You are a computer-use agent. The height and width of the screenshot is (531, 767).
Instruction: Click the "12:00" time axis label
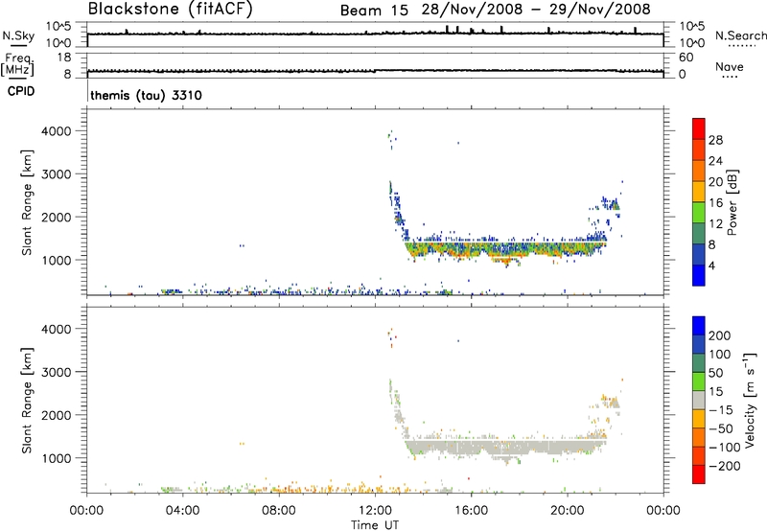click(375, 511)
